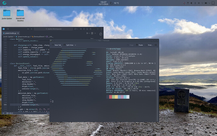Click the Konsole vertical scrollbar
Viewport: 217px width, 136px height.
click(x=157, y=85)
